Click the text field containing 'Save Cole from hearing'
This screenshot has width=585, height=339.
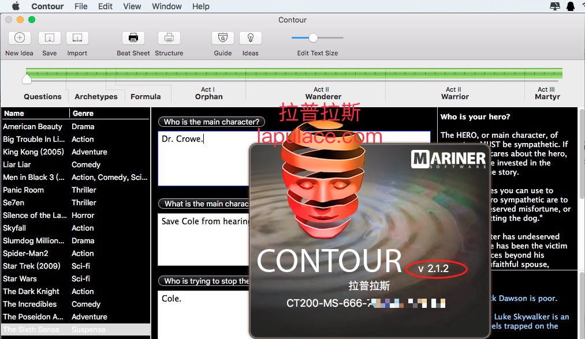[x=204, y=239]
